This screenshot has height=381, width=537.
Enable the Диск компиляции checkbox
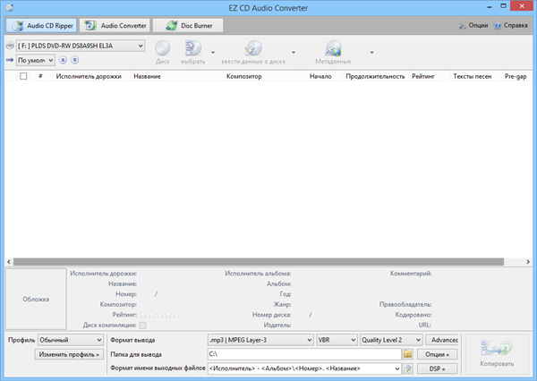point(142,326)
